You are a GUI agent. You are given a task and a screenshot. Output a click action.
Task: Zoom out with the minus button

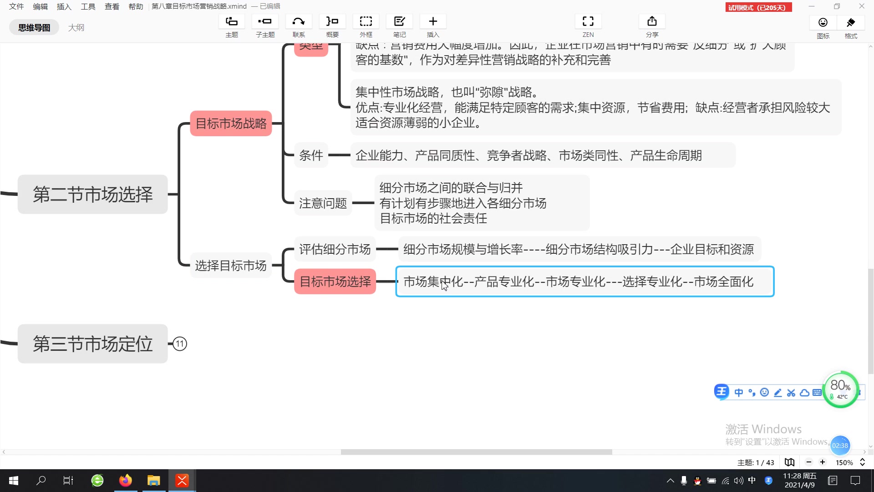[x=809, y=462]
